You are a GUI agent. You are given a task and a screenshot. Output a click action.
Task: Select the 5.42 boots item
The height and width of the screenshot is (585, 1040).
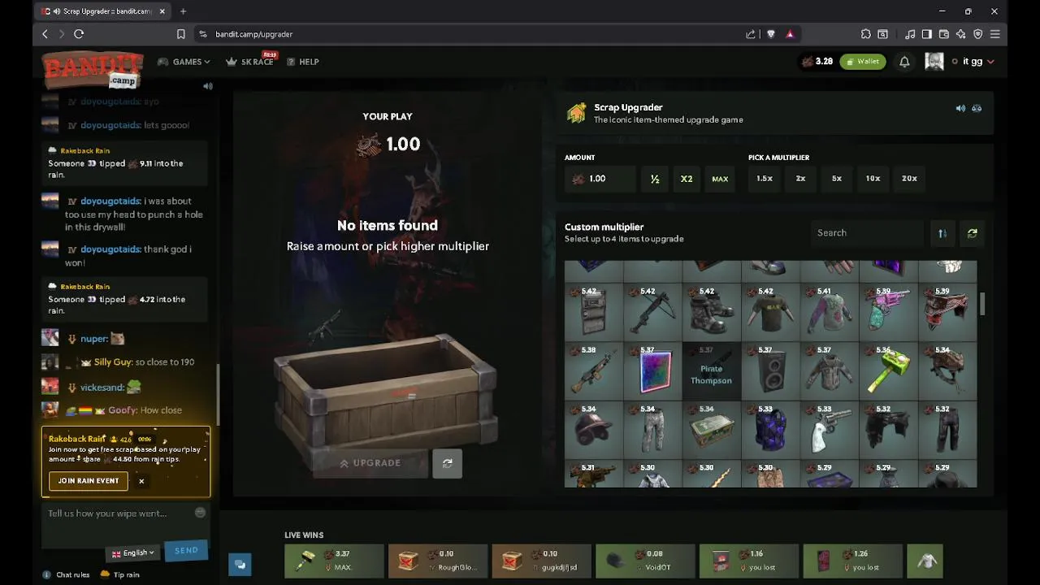click(x=712, y=311)
